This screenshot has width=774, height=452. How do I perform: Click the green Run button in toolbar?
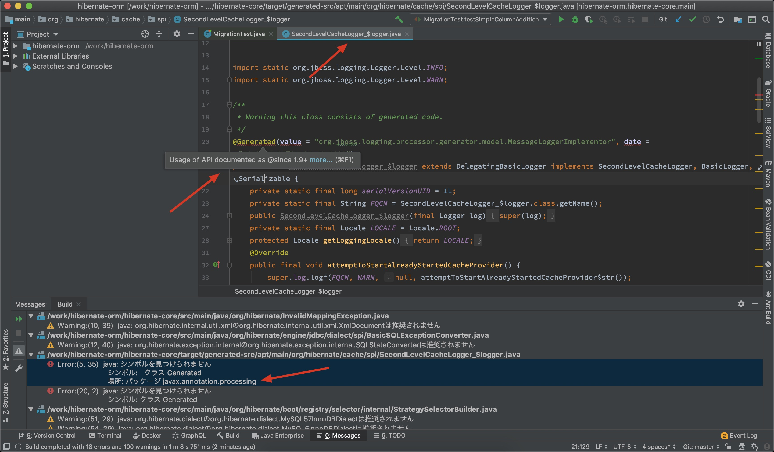point(561,19)
